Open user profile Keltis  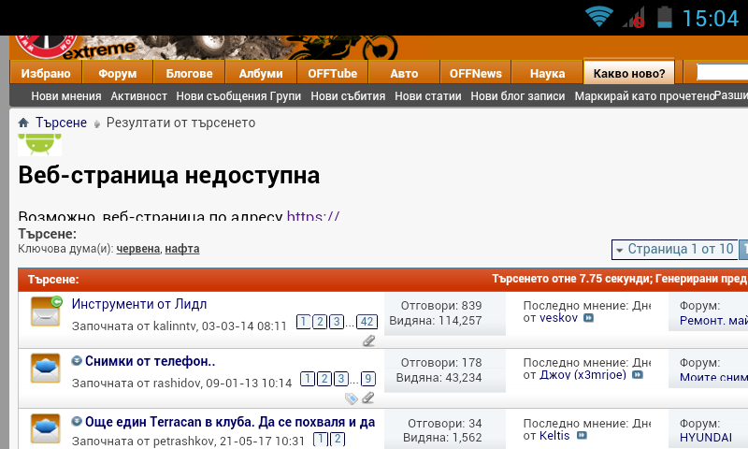point(554,435)
